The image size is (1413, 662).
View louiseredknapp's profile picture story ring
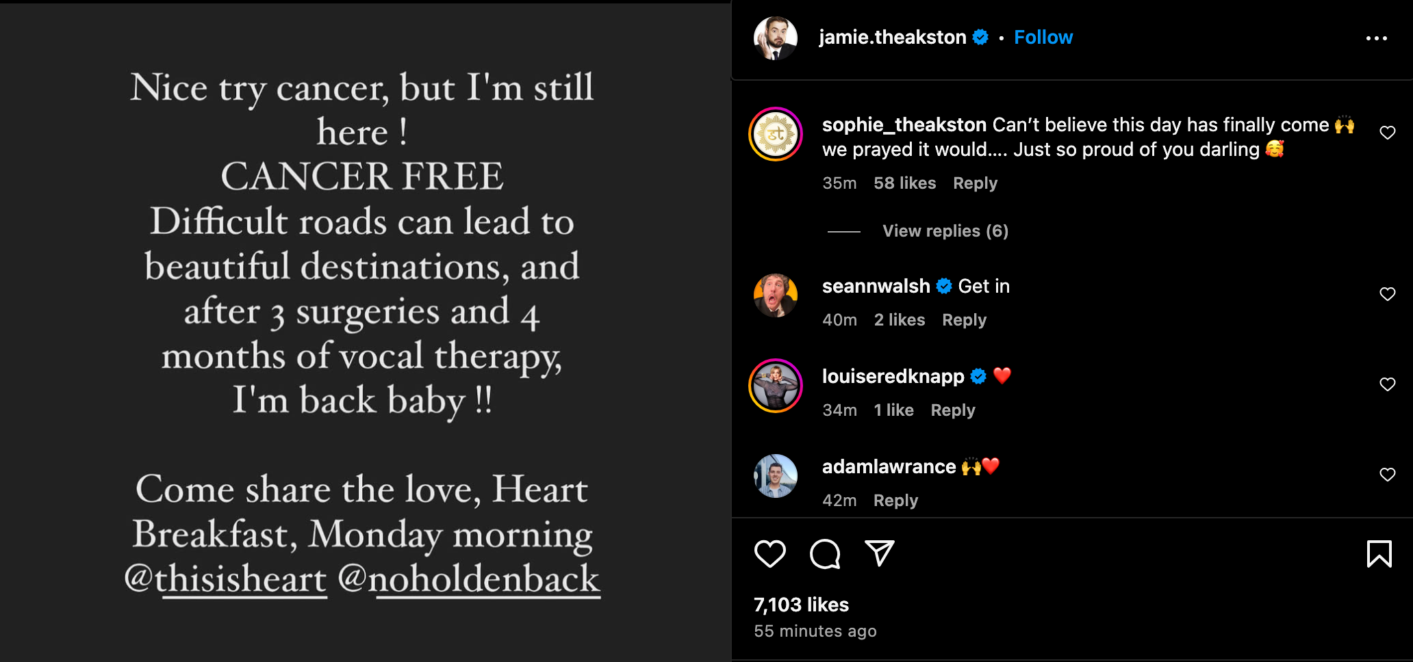pyautogui.click(x=775, y=385)
